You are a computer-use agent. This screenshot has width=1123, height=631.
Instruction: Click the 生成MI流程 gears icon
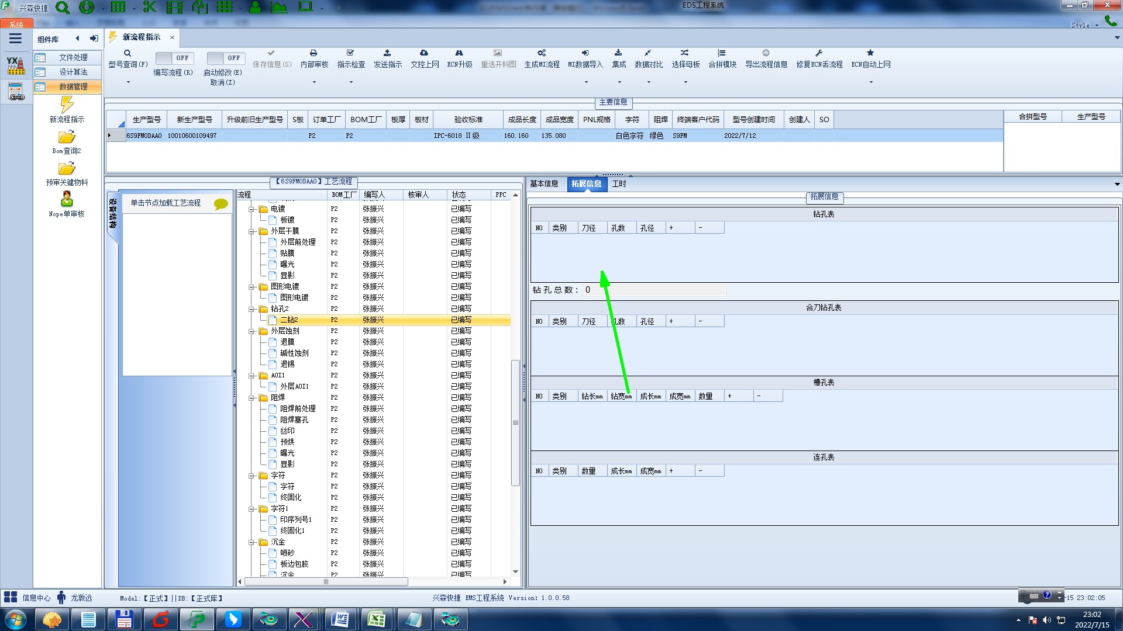click(542, 53)
